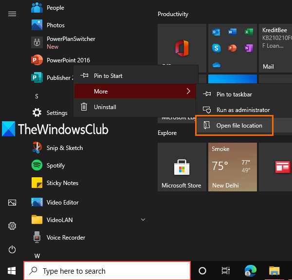Viewport: 292px width, 280px height.
Task: Launch Sticky Notes from app list
Action: (62, 183)
